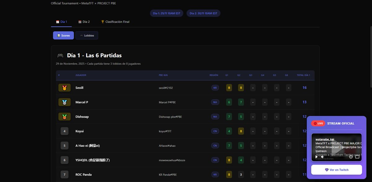Click the AHaoei#ahao IGN text

click(167, 145)
